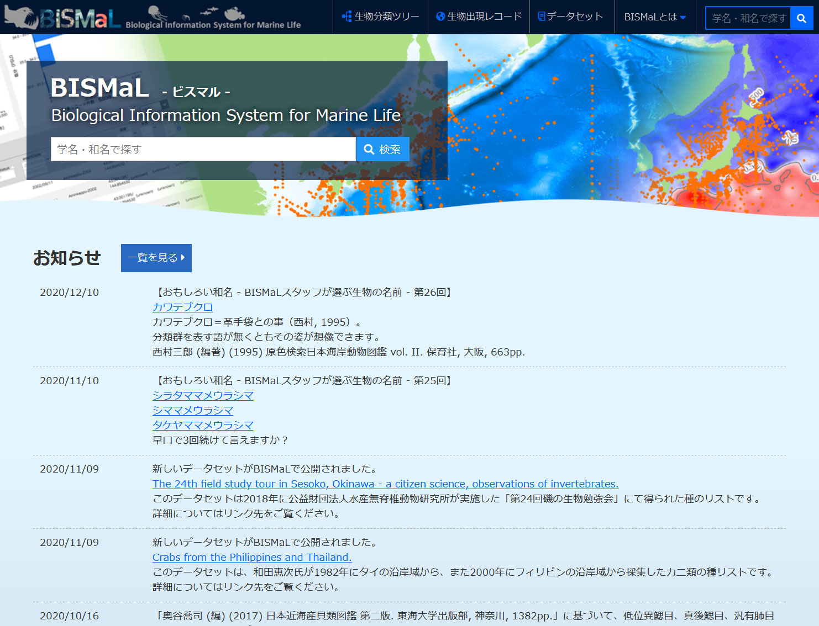Image resolution: width=819 pixels, height=626 pixels.
Task: Click the header magnifier search icon
Action: click(801, 18)
